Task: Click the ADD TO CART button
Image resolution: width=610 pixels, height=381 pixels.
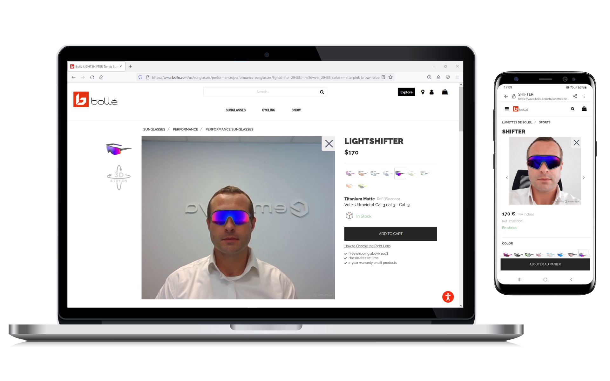Action: coord(390,233)
